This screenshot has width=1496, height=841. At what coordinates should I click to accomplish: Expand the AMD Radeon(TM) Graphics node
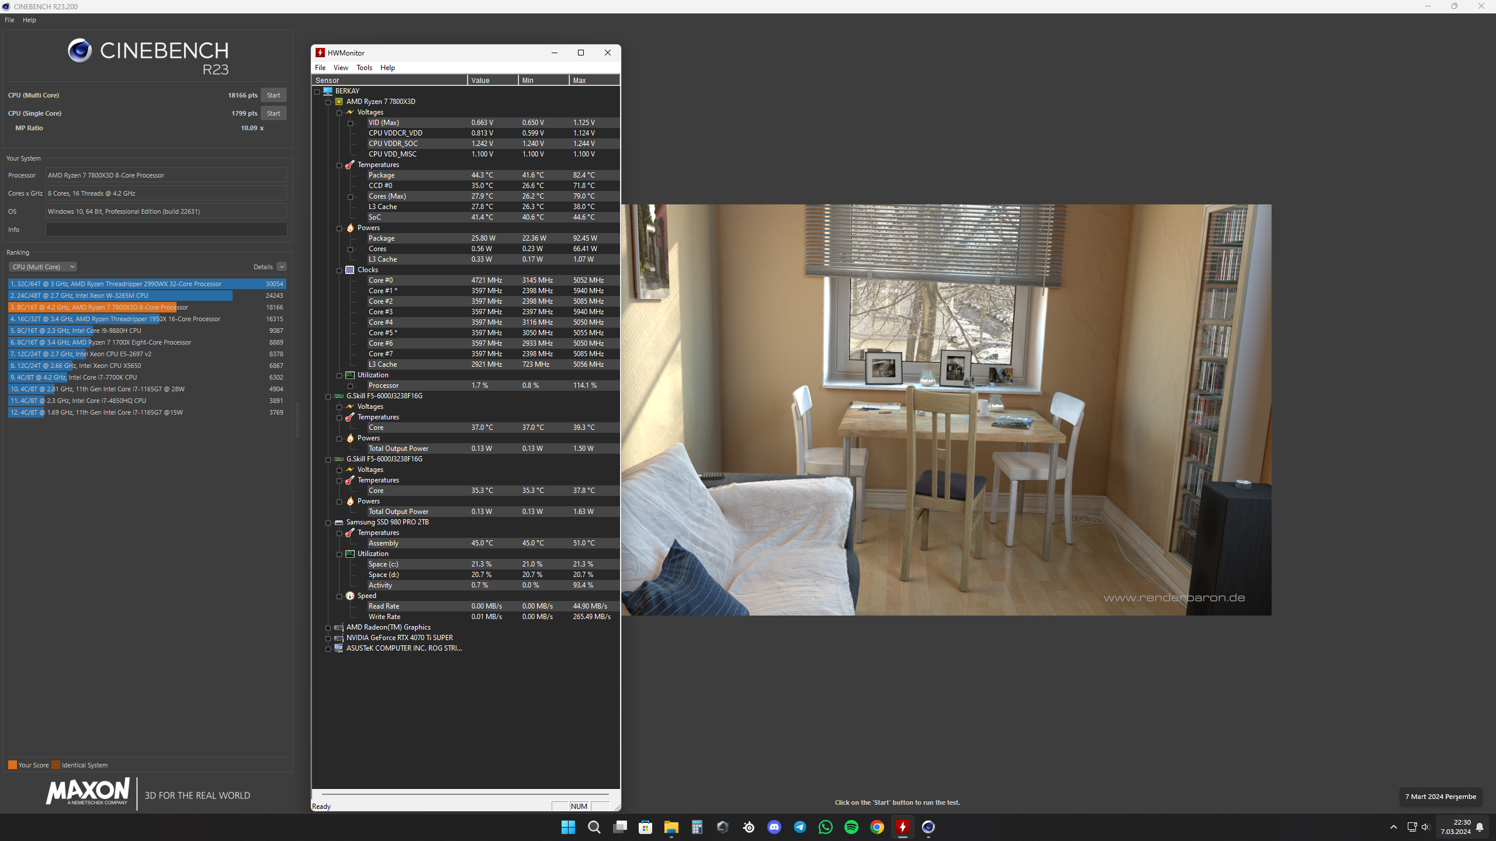coord(328,627)
